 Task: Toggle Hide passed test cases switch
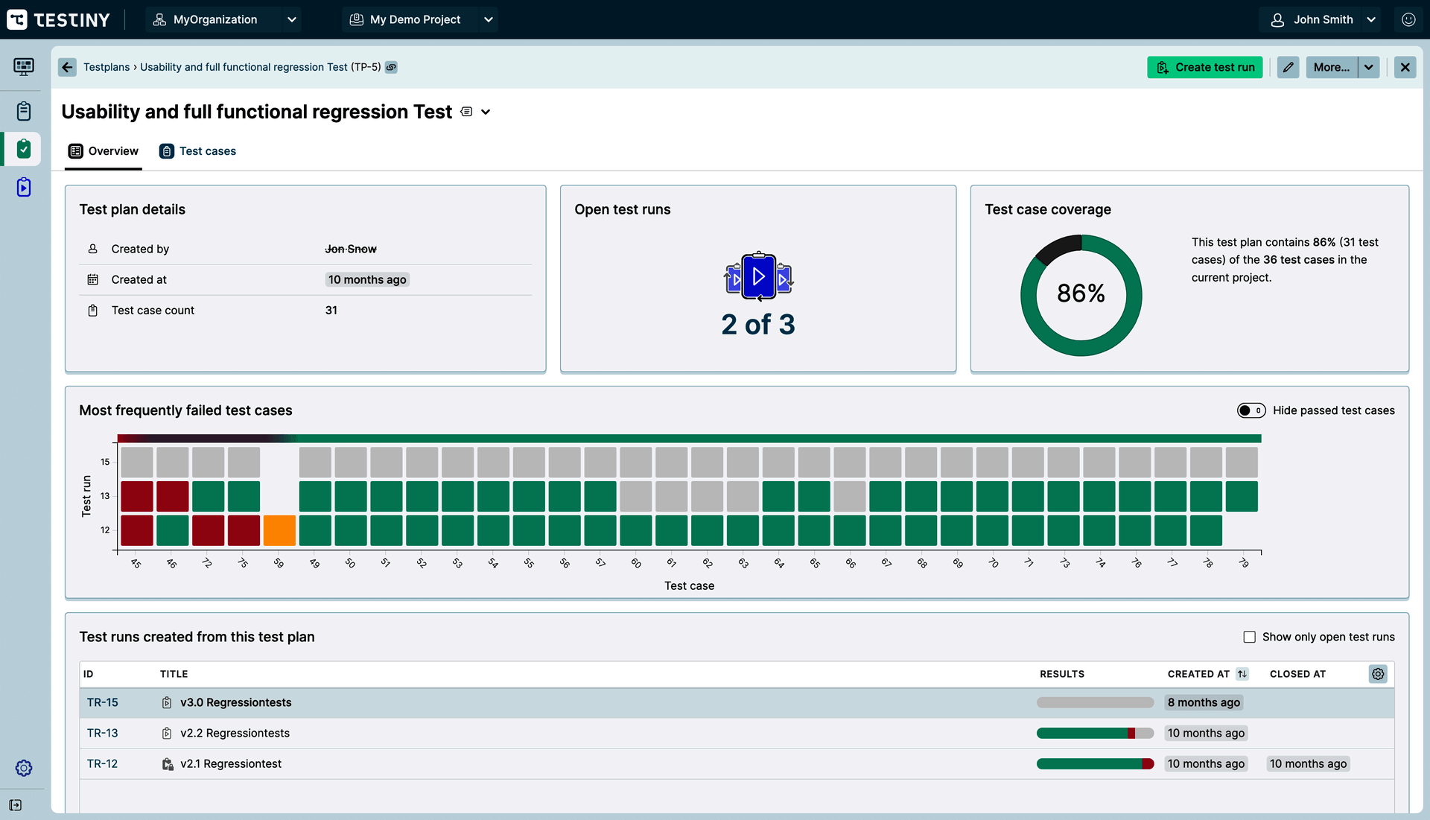[1251, 410]
